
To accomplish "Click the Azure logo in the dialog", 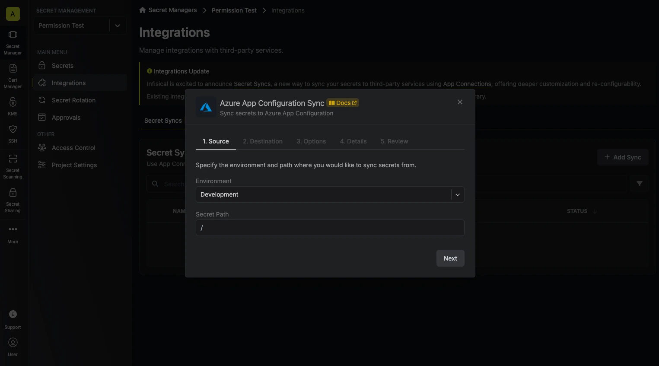I will tap(206, 107).
